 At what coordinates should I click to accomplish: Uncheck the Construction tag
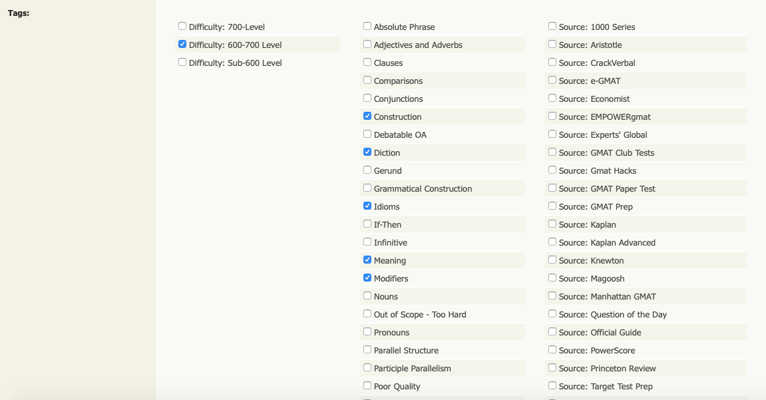[367, 116]
